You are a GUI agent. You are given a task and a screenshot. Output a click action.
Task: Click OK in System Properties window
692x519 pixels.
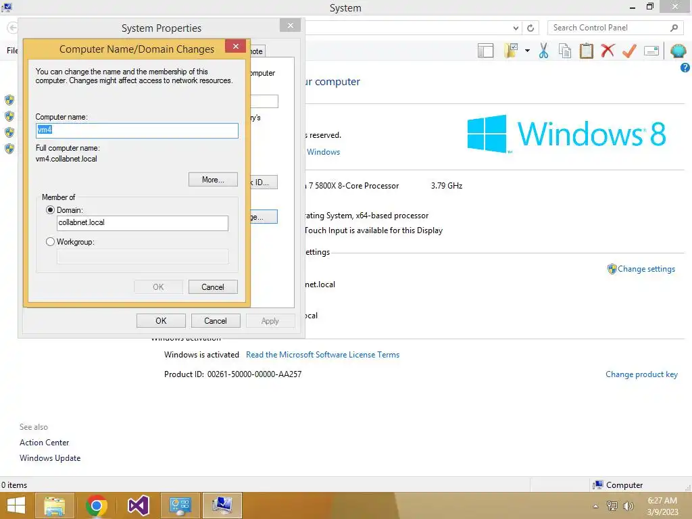161,321
